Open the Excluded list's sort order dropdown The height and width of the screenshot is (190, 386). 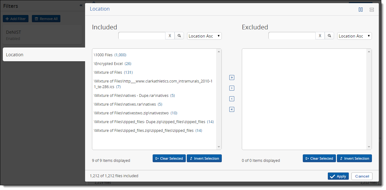pyautogui.click(x=354, y=36)
